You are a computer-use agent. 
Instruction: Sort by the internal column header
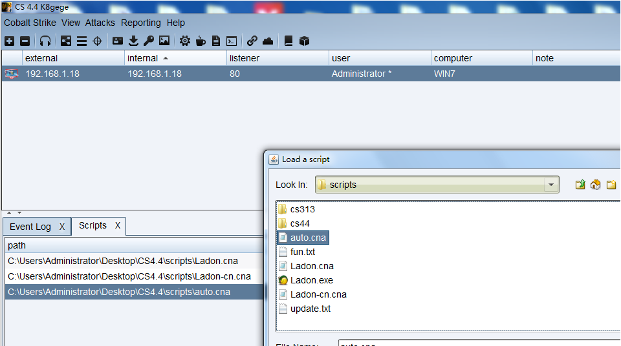point(175,58)
